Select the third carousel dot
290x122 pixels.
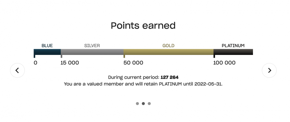click(149, 104)
